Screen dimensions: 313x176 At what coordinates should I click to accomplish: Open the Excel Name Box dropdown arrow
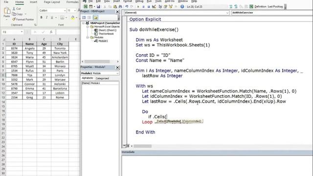tap(22, 32)
